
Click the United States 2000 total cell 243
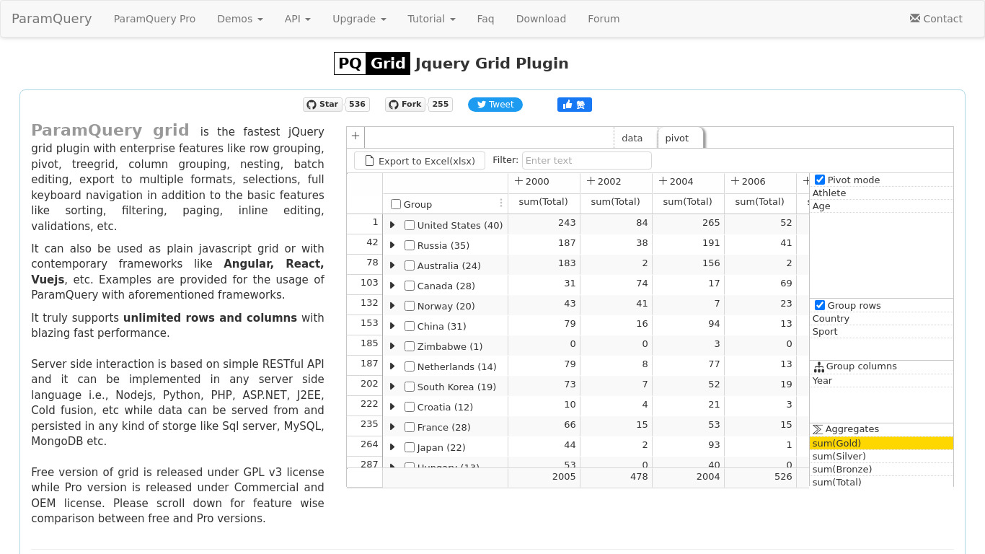click(x=544, y=224)
